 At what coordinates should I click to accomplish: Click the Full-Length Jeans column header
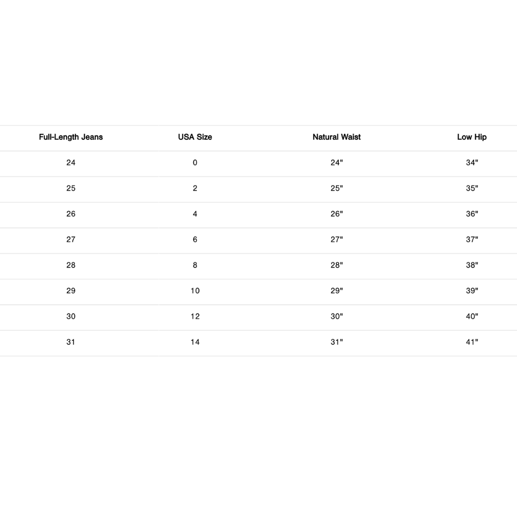71,137
